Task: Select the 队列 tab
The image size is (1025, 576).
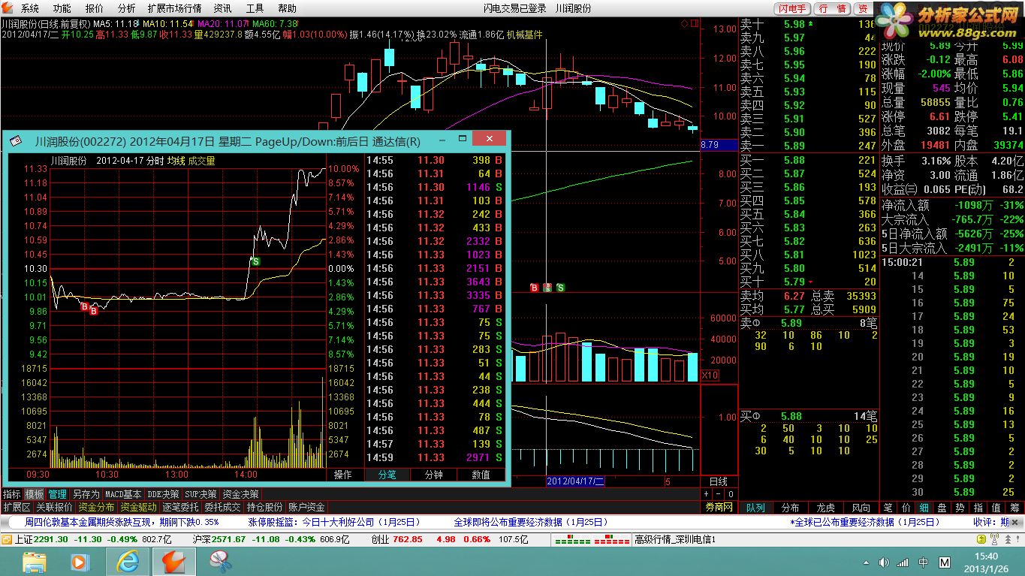Action: click(x=755, y=508)
